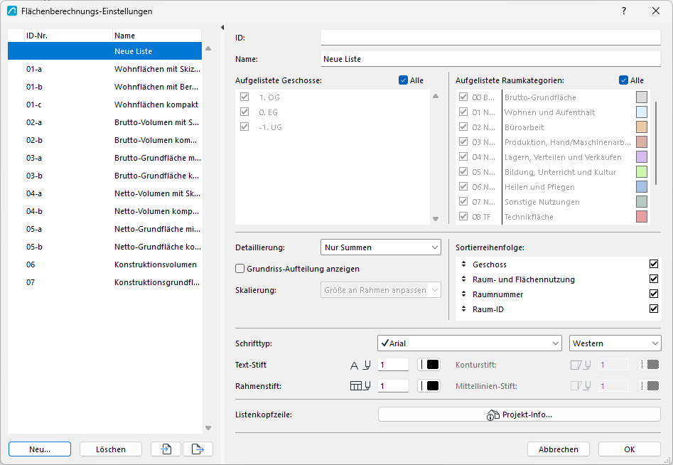Click the OK button

click(629, 449)
